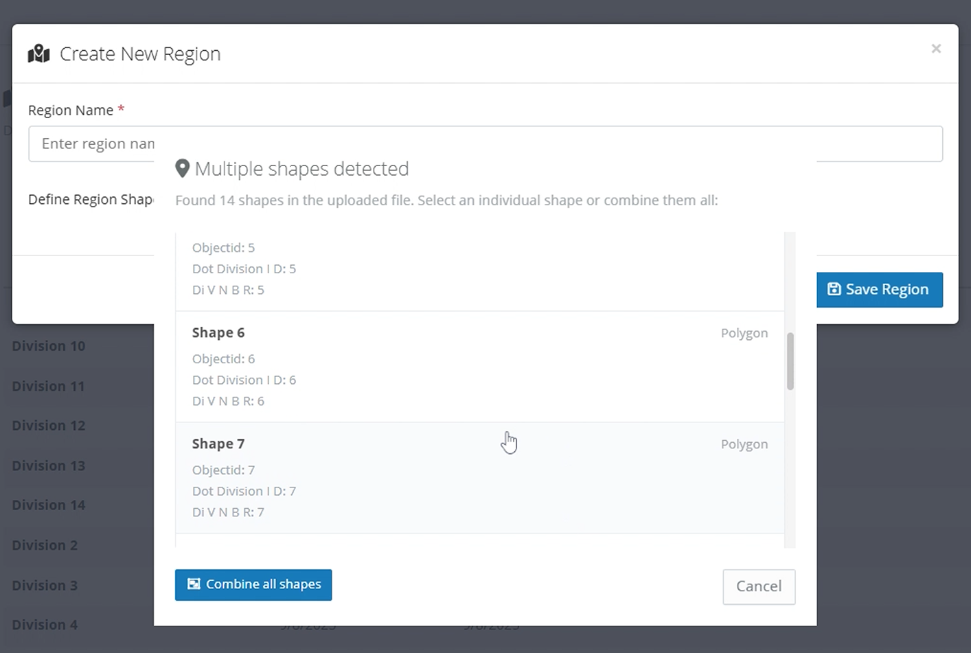Image resolution: width=971 pixels, height=653 pixels.
Task: Select Division 10 in the background list
Action: click(x=49, y=346)
